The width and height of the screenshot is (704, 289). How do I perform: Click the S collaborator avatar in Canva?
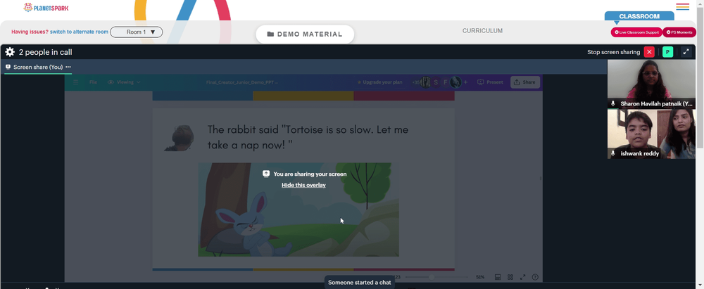(436, 82)
